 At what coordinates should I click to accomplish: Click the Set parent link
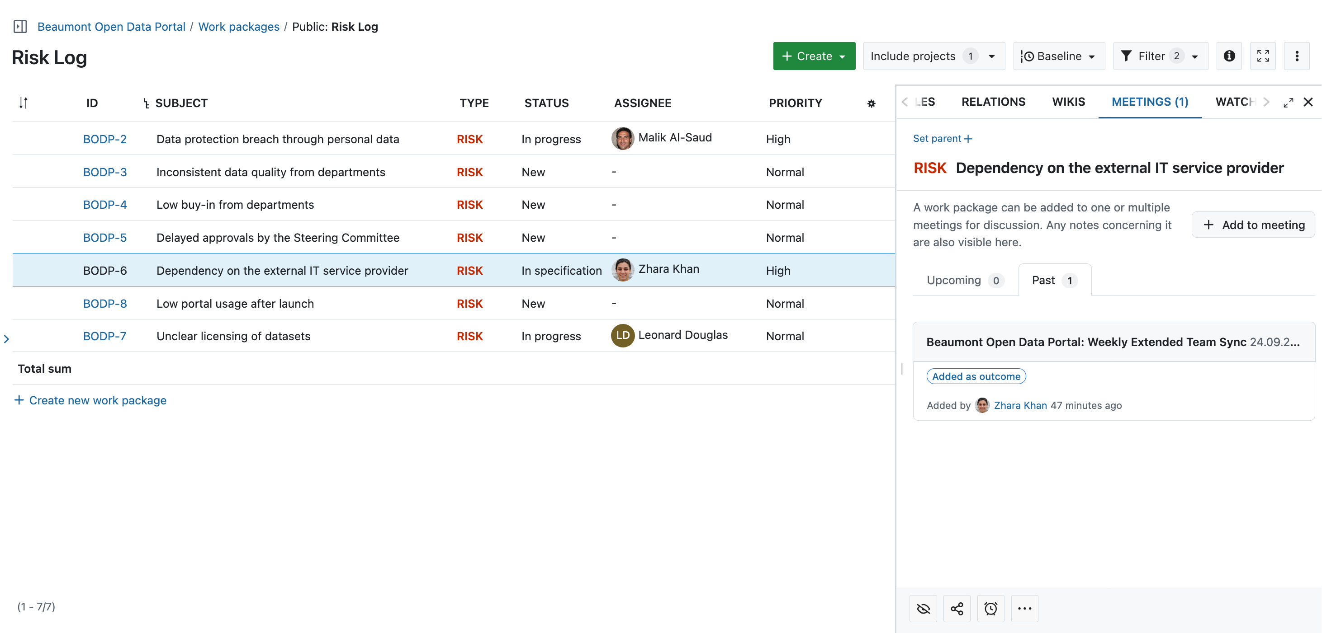(x=942, y=138)
